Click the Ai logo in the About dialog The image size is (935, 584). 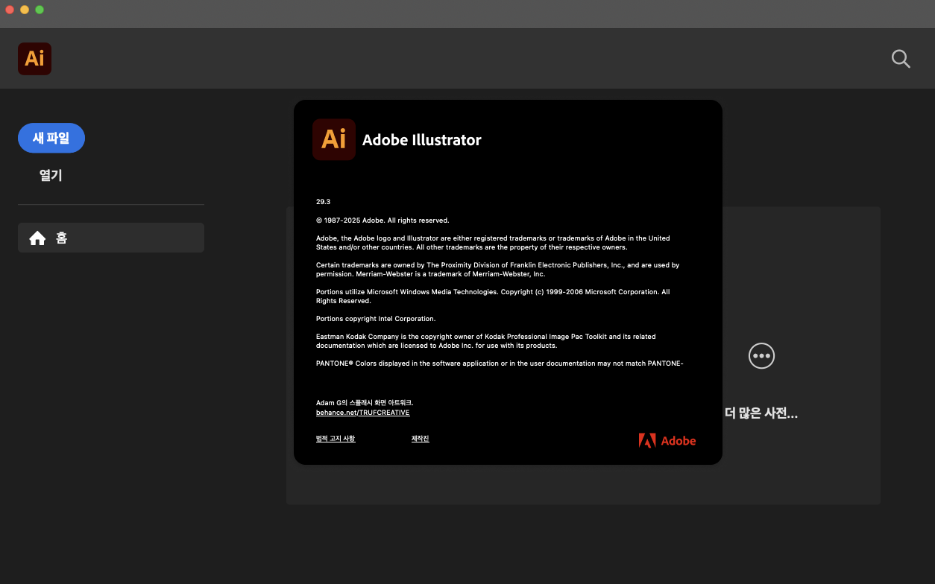(x=333, y=139)
